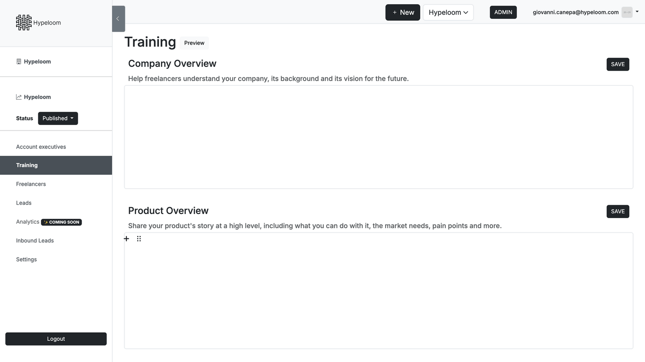This screenshot has height=362, width=645.
Task: Click the plus icon to add a block
Action: click(x=126, y=238)
